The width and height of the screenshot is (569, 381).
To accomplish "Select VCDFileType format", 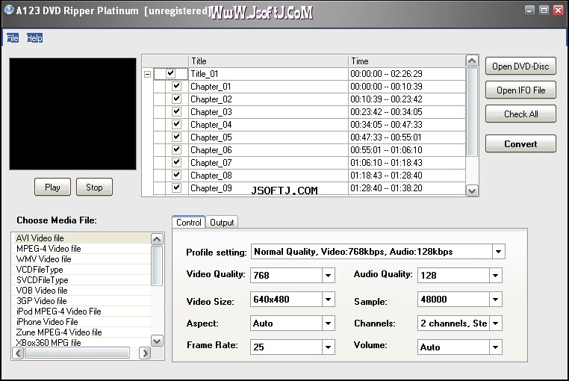I will point(81,270).
